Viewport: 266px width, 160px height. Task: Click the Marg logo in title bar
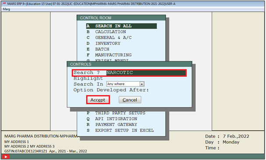click(4, 3)
